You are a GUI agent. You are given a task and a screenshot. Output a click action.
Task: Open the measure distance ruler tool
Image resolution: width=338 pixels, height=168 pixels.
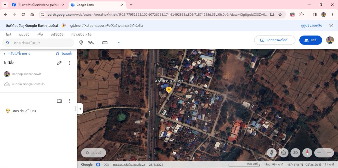point(105,43)
